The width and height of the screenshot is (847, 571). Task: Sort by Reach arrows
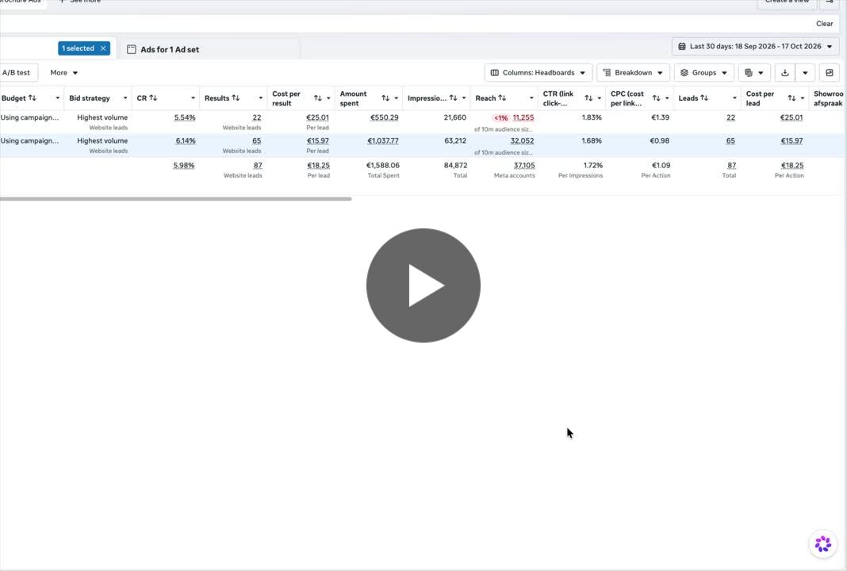[502, 98]
